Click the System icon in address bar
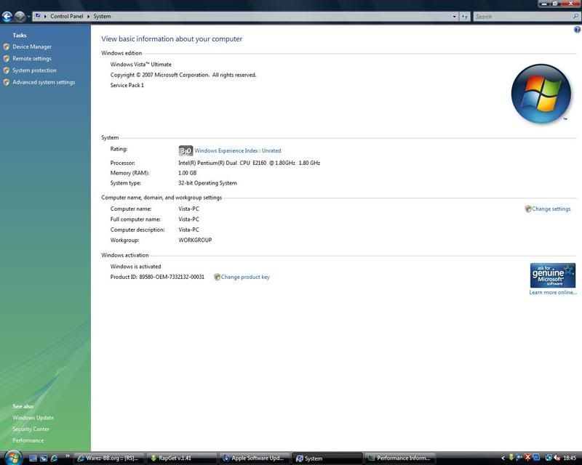The height and width of the screenshot is (465, 582). coord(38,16)
